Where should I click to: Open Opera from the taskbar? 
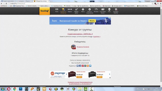(x=9, y=89)
